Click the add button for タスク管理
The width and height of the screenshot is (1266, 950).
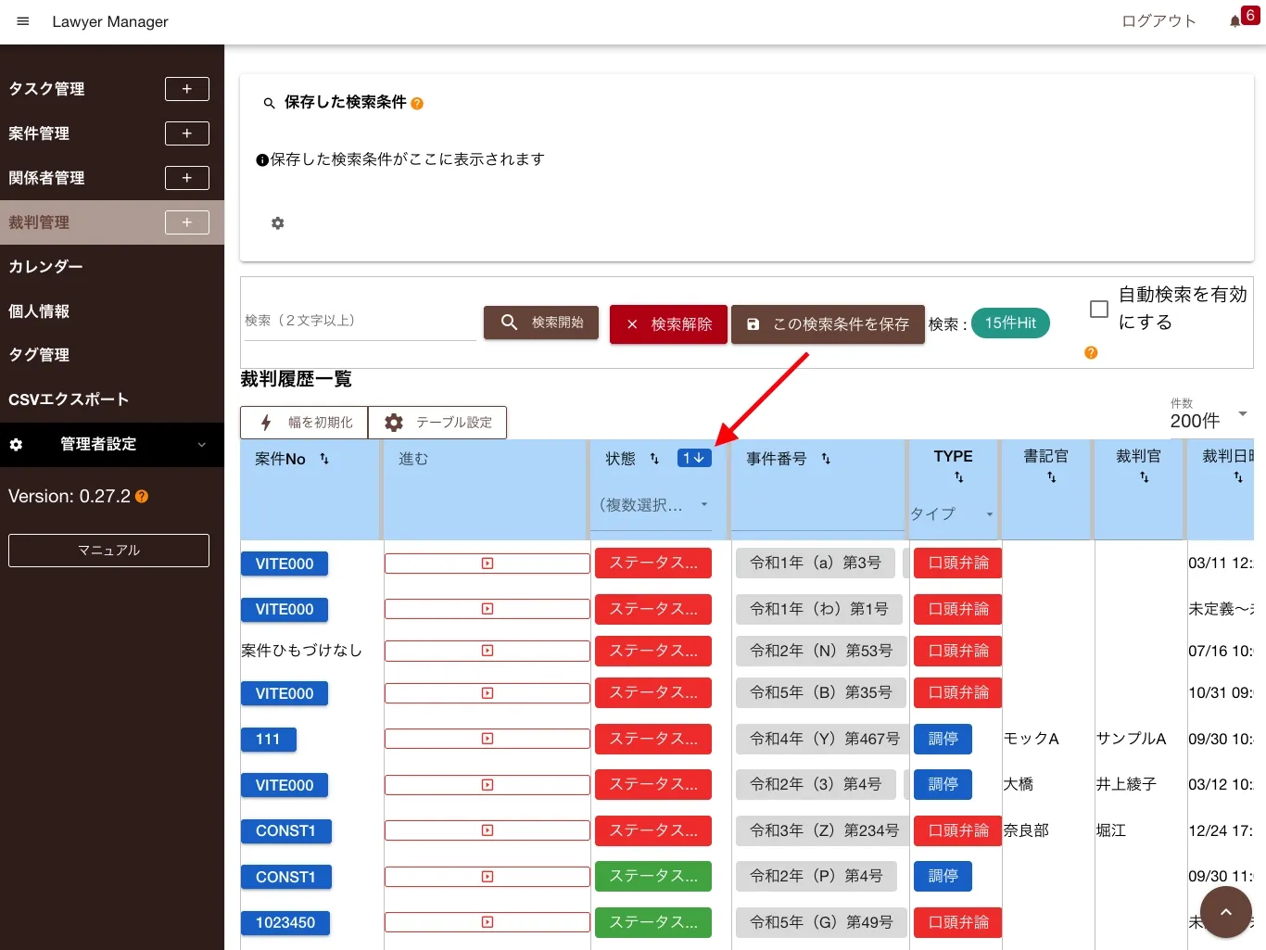[187, 89]
